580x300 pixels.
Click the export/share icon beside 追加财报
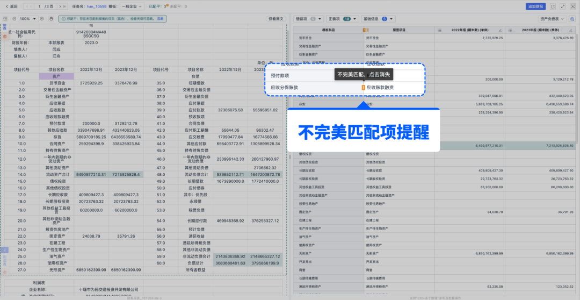pyautogui.click(x=552, y=6)
